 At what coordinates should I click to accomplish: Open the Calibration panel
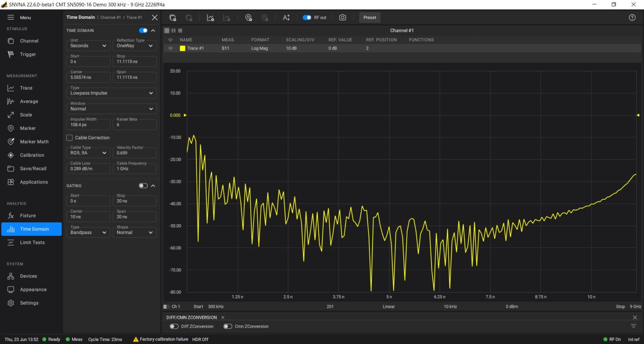[31, 155]
